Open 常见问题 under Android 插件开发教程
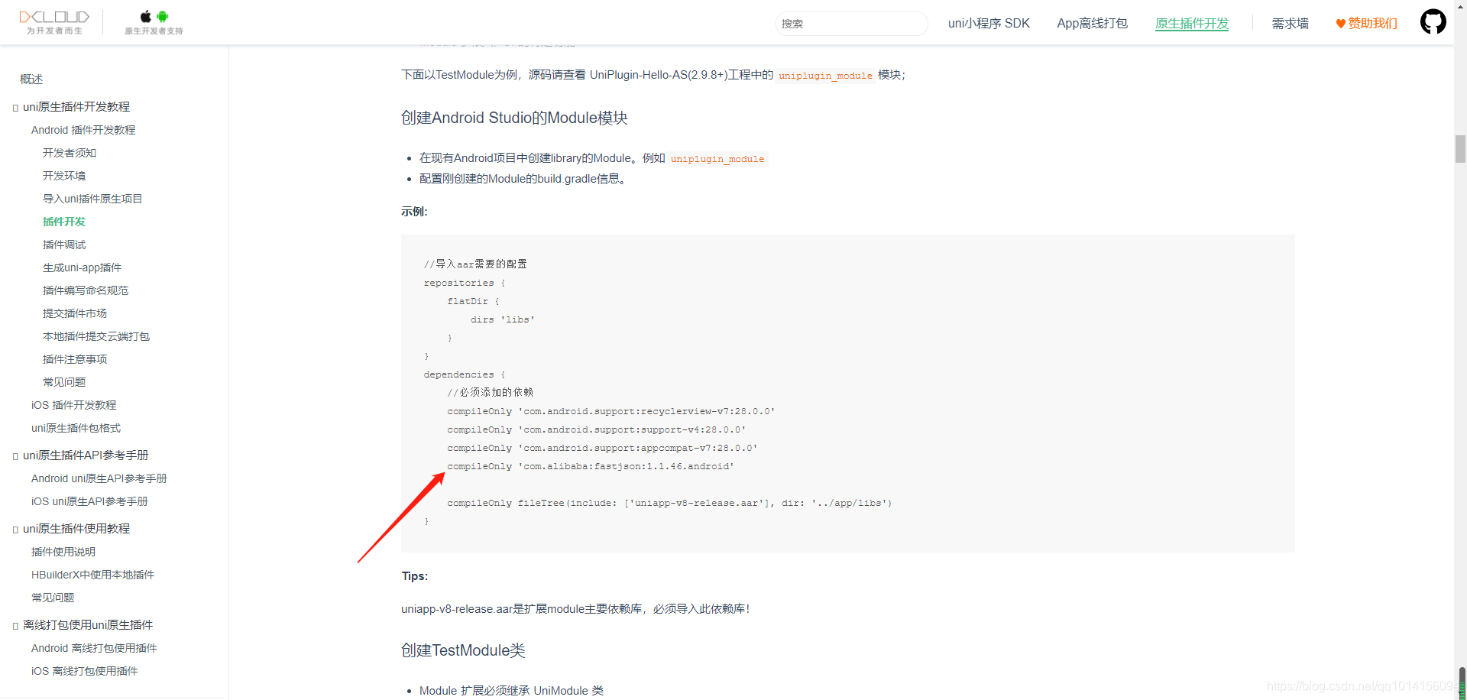The height and width of the screenshot is (700, 1467). point(64,382)
